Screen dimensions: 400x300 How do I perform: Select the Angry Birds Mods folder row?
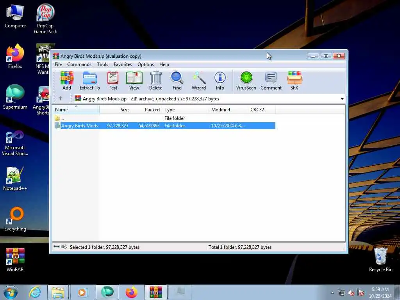164,125
